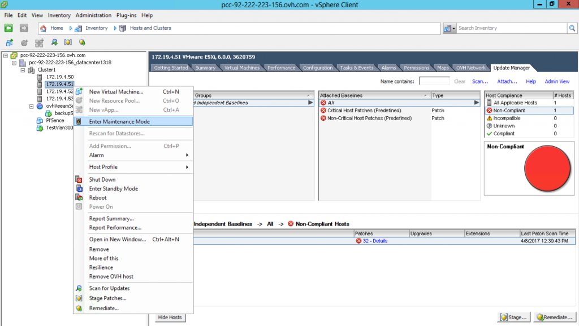Image resolution: width=579 pixels, height=326 pixels.
Task: Click the Reboot icon in context menu
Action: (x=79, y=197)
